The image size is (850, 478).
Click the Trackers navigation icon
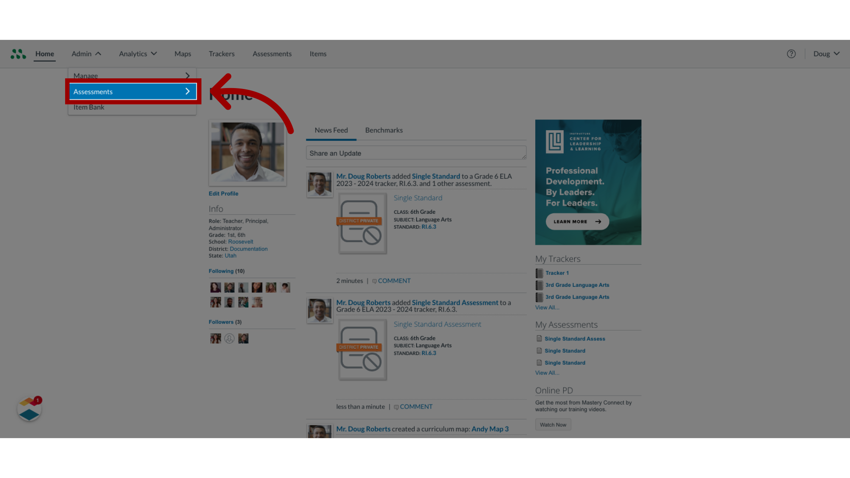[221, 53]
